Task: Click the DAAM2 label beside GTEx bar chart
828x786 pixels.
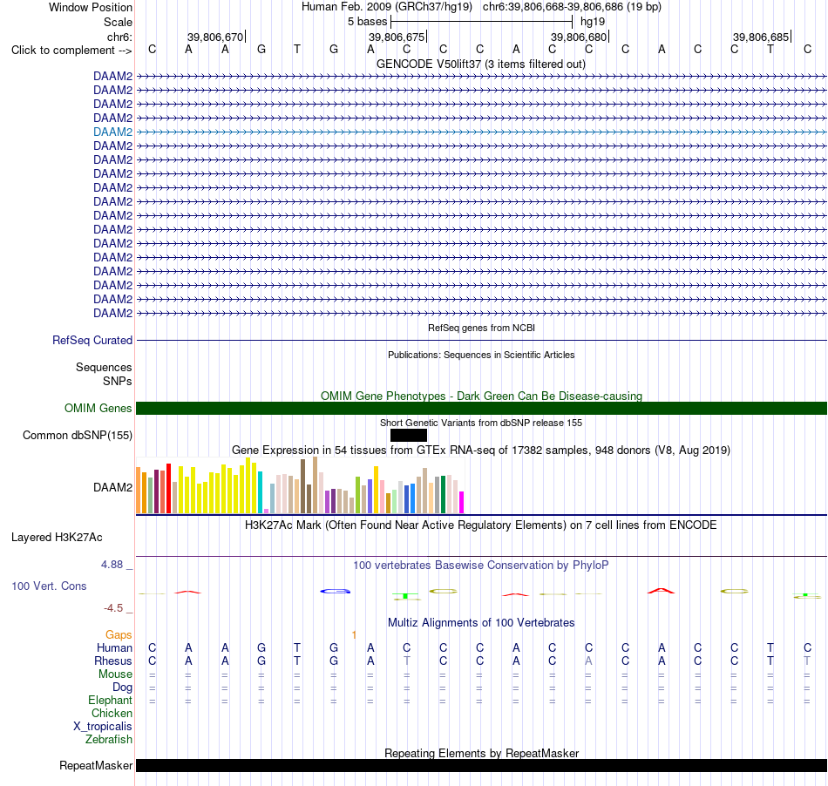Action: (x=113, y=487)
